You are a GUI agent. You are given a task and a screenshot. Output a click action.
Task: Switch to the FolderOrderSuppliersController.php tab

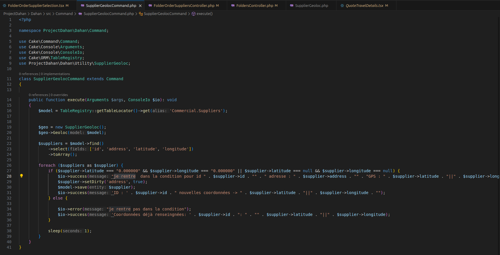pyautogui.click(x=184, y=6)
